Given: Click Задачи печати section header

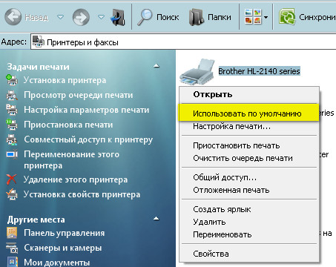Looking at the screenshot, I should pyautogui.click(x=39, y=67).
